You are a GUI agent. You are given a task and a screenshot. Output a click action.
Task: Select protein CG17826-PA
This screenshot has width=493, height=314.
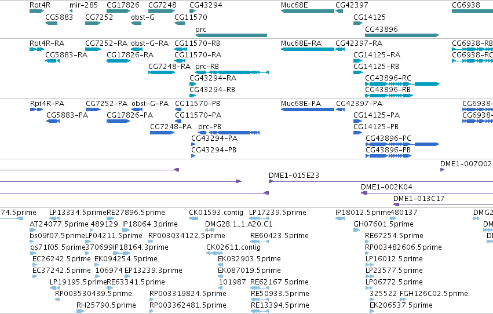130,115
